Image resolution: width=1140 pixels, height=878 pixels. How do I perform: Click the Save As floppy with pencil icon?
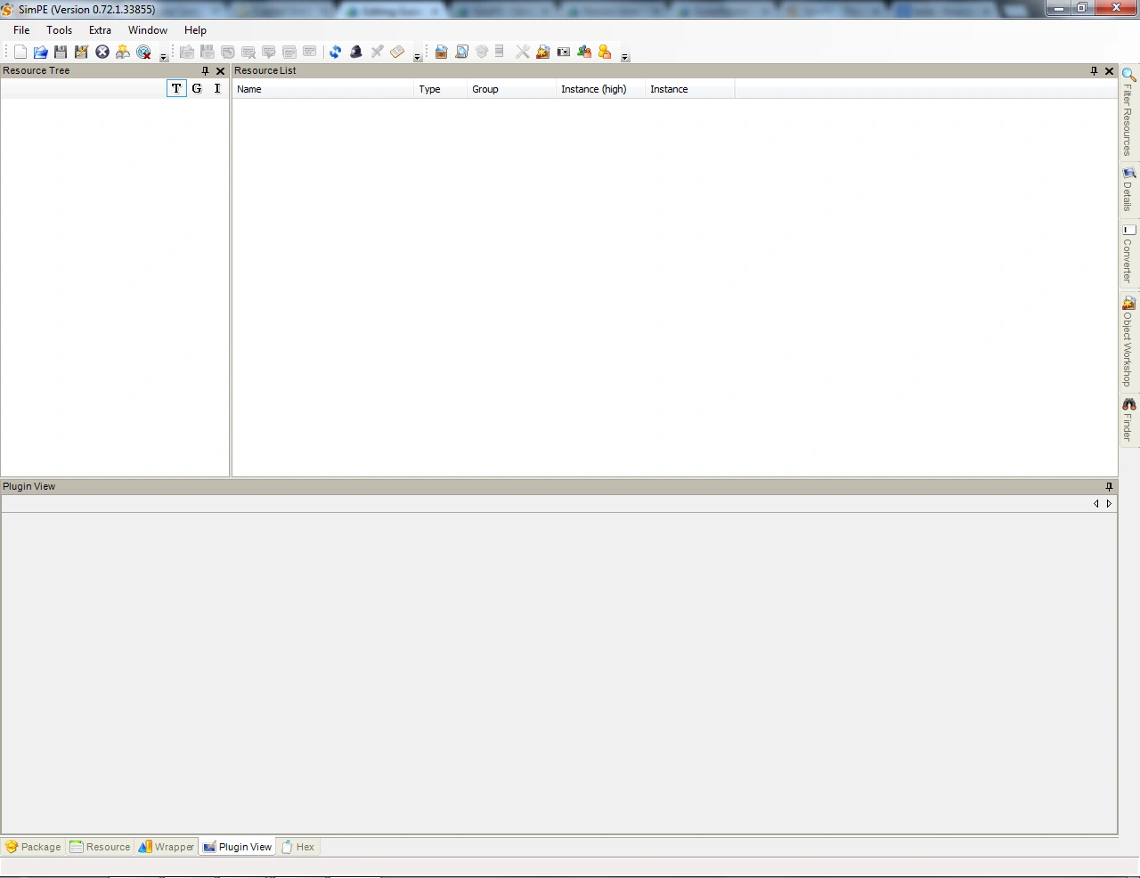pyautogui.click(x=81, y=52)
